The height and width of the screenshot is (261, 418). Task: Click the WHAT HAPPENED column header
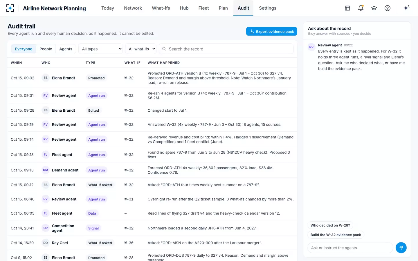tap(164, 63)
